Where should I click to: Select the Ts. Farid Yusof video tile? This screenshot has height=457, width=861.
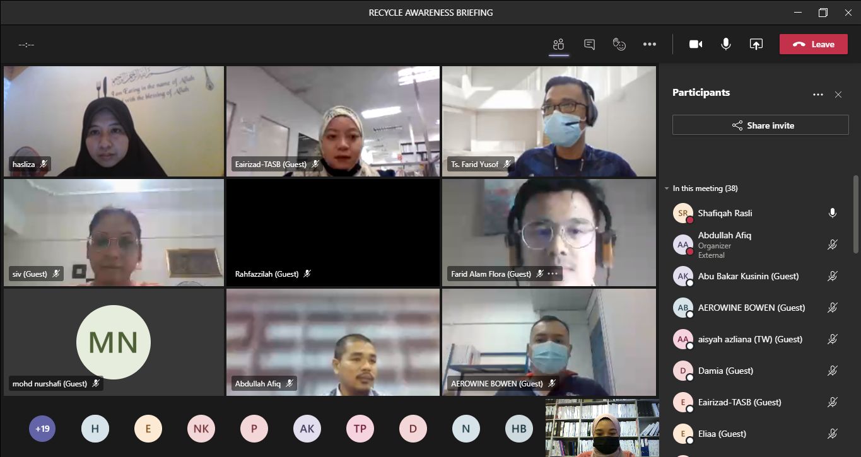(x=549, y=120)
